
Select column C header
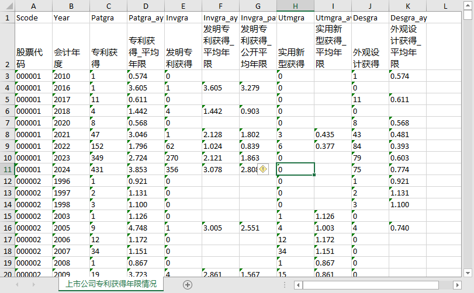pos(109,6)
